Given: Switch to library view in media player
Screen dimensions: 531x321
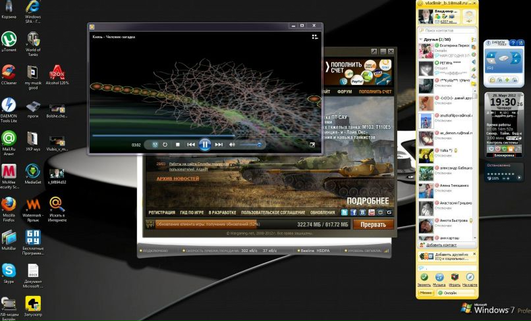Looking at the screenshot, I should (314, 37).
